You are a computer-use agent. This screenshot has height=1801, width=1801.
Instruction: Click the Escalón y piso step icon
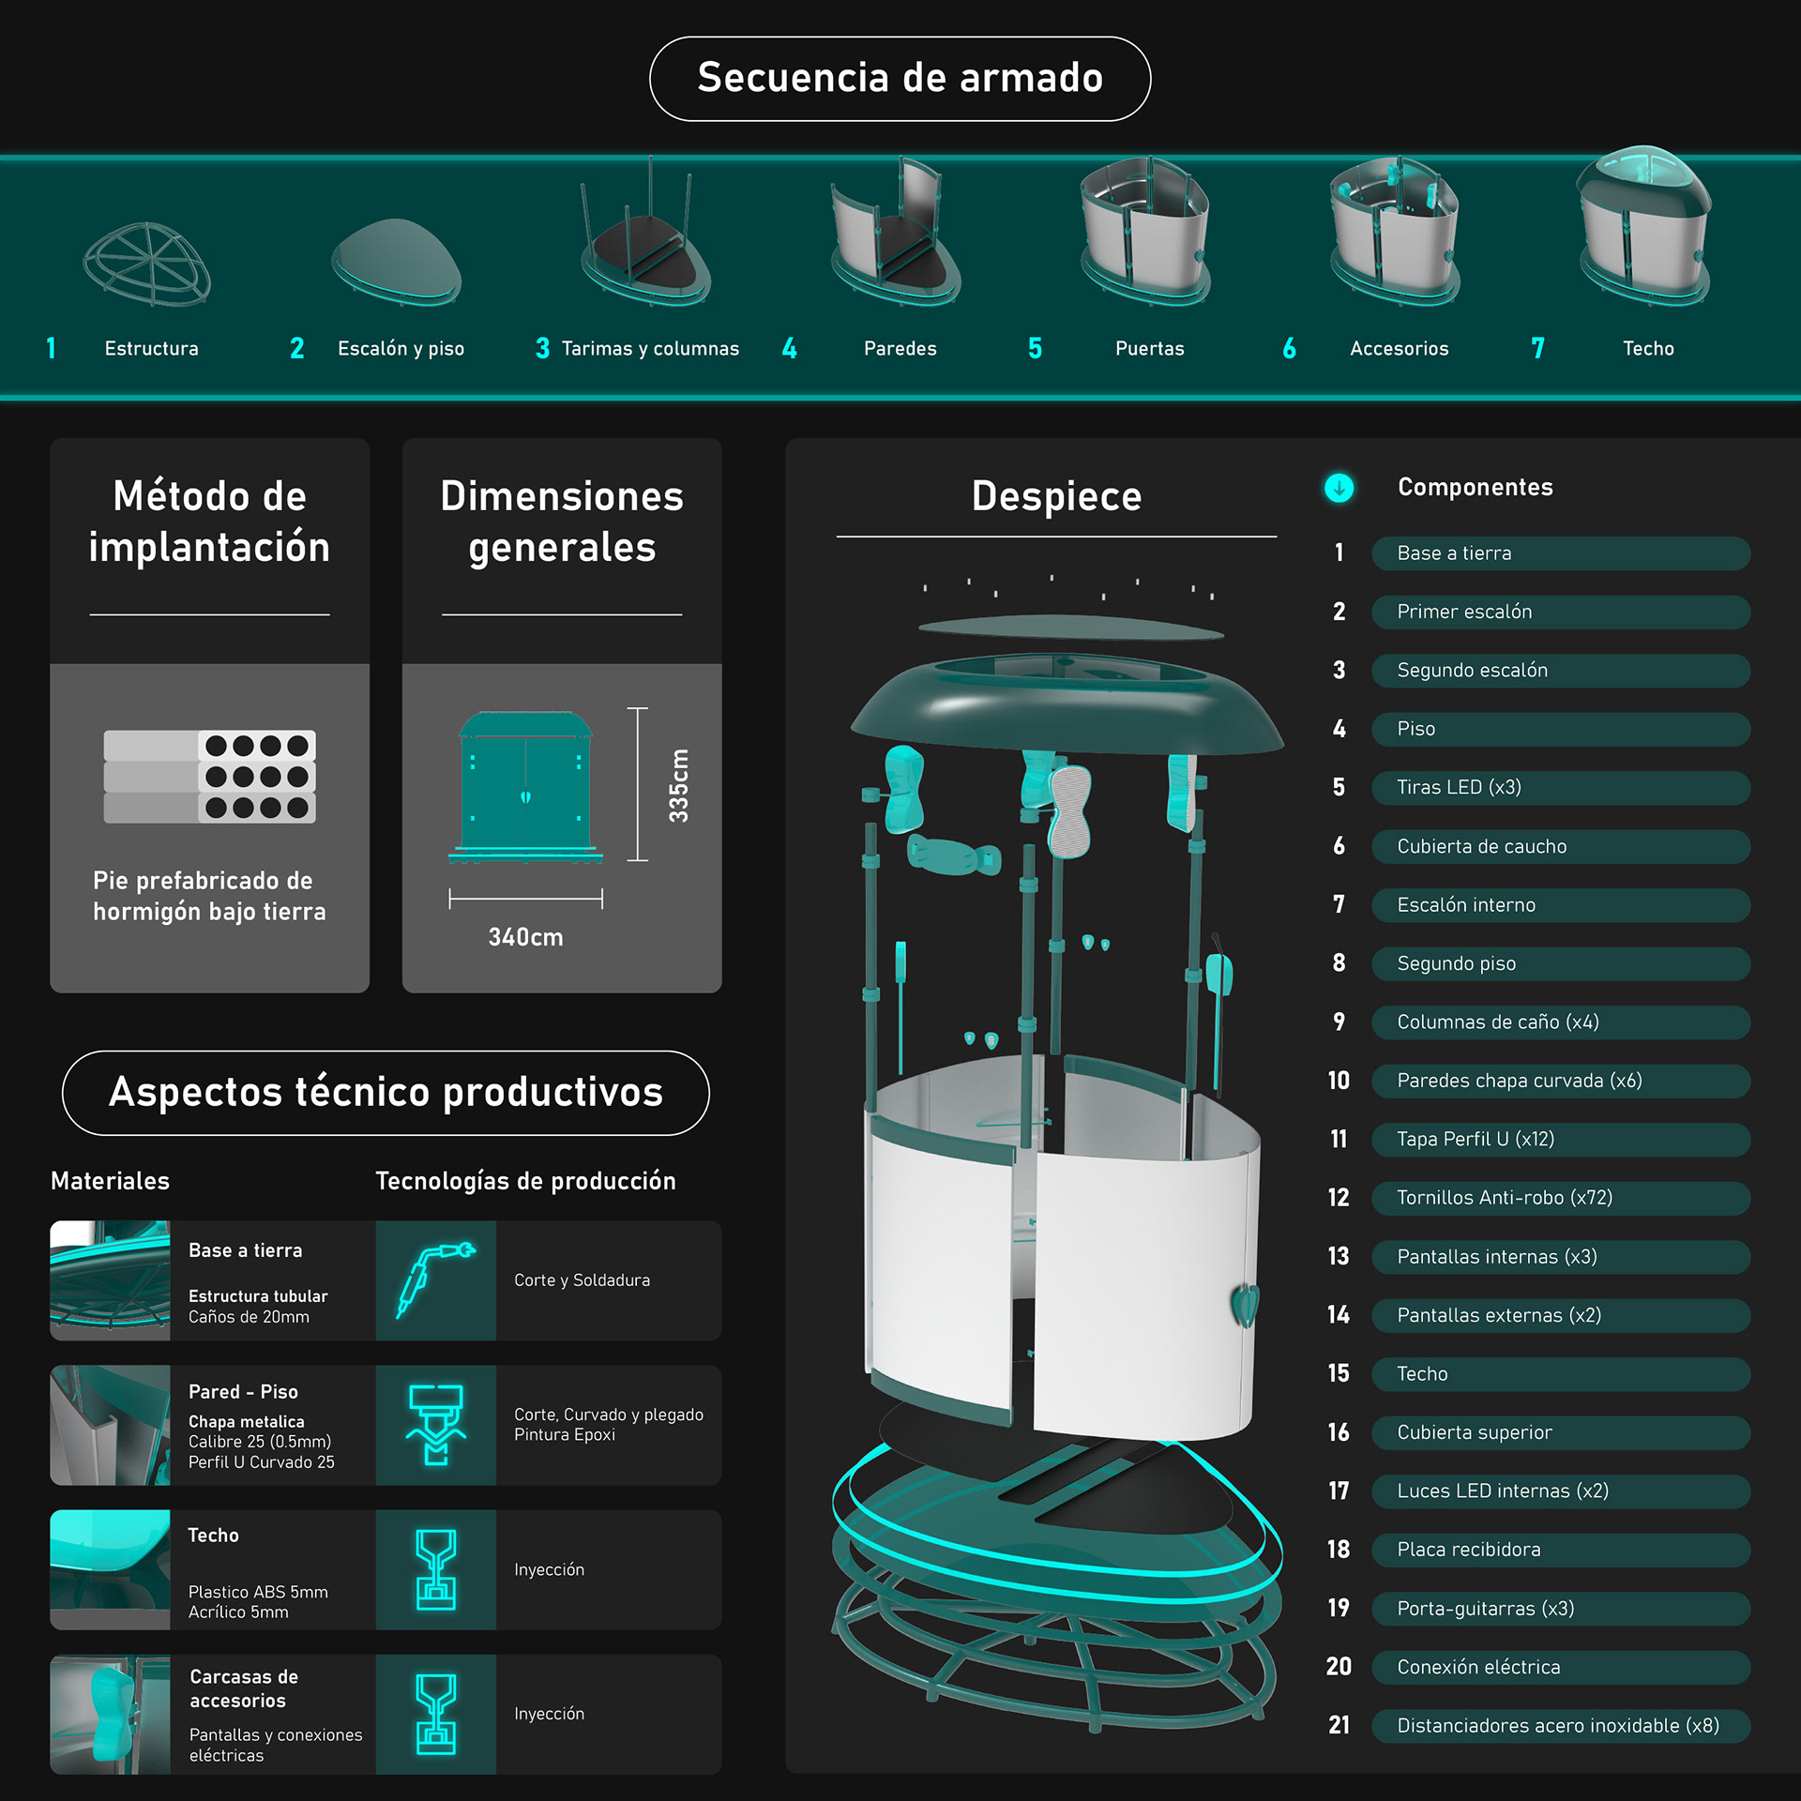397,263
